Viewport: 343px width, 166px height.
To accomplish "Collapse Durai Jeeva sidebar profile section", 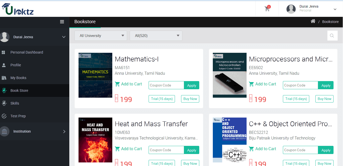I will click(64, 37).
